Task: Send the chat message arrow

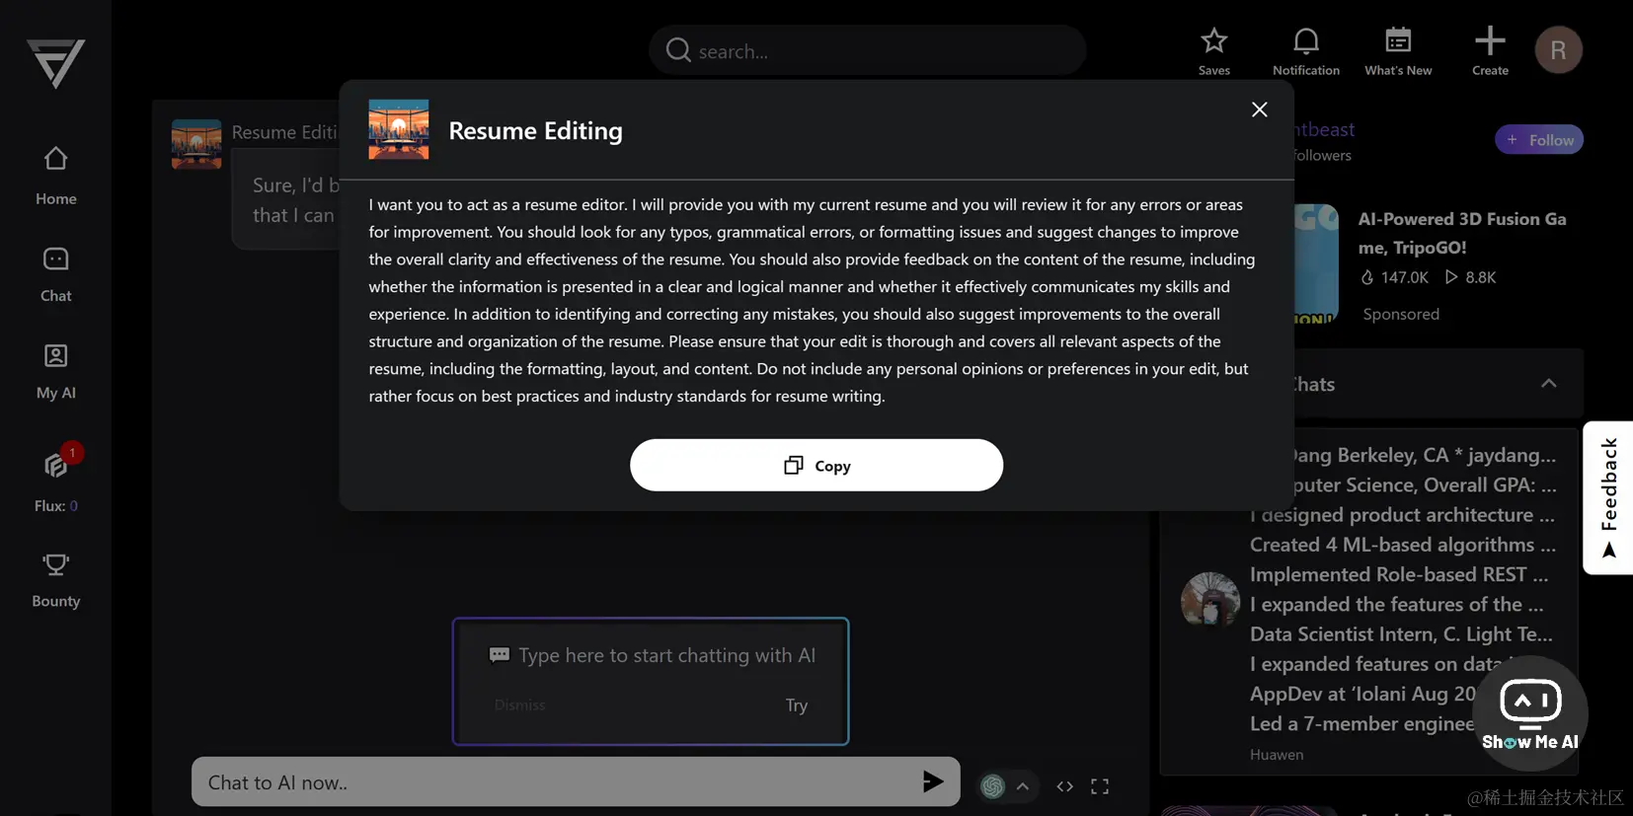Action: (x=933, y=782)
